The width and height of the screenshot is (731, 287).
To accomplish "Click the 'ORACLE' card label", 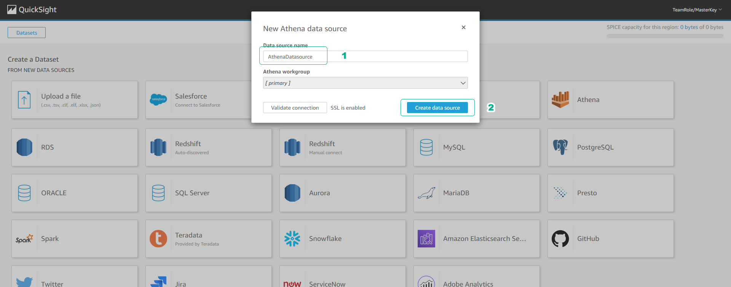I will tap(54, 193).
